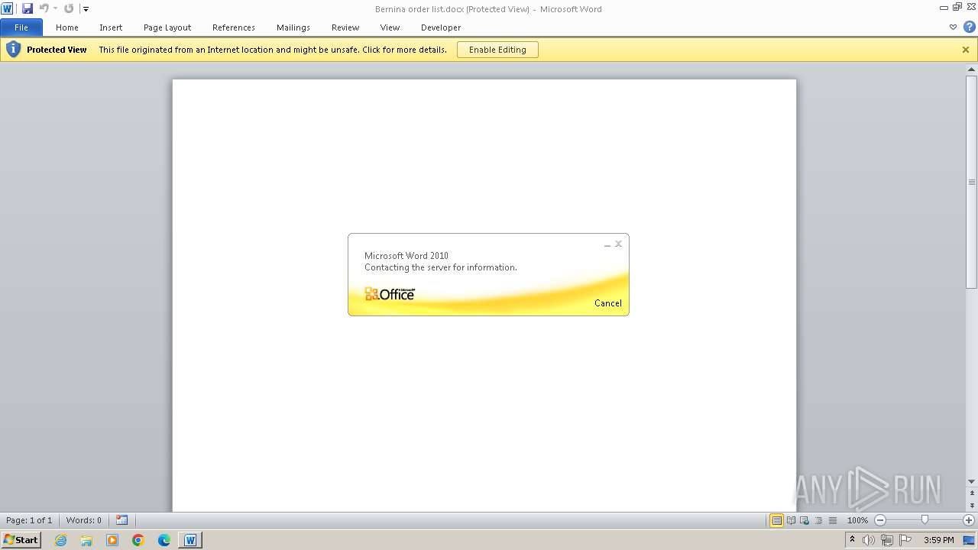The width and height of the screenshot is (978, 550).
Task: Click the Undo arrow in Quick Access Toolbar
Action: (x=44, y=8)
